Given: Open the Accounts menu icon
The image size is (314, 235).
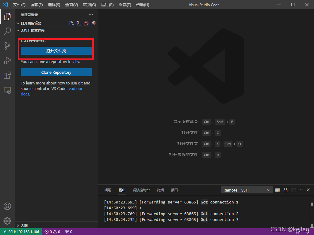Looking at the screenshot, I should (7, 206).
